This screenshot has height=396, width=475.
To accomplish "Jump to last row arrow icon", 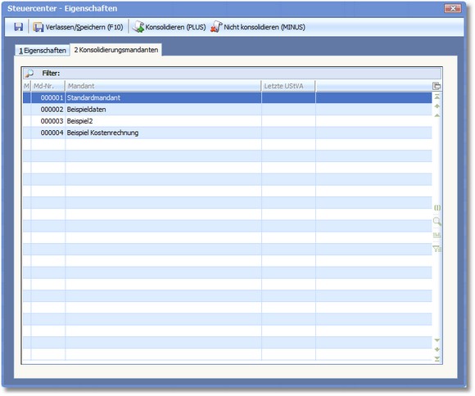I will [437, 359].
